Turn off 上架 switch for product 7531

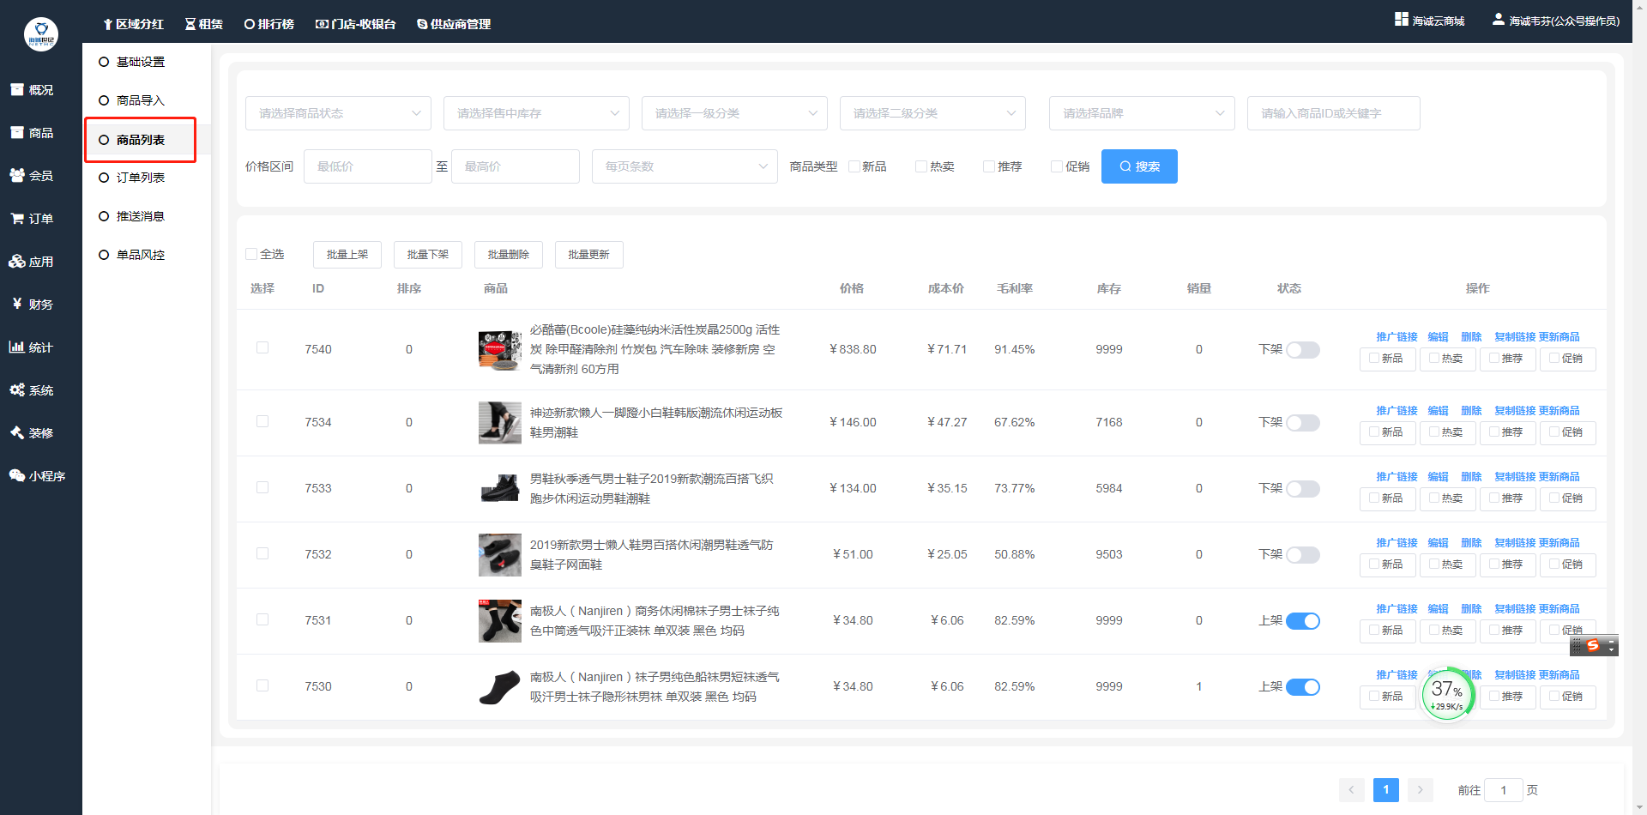[x=1302, y=621]
